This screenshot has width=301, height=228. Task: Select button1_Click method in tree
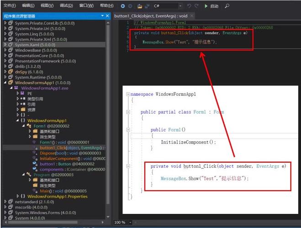[73, 148]
